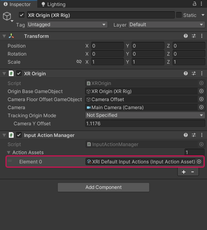This screenshot has width=207, height=230.
Task: Open XR Origin component three-dot menu
Action: (202, 73)
